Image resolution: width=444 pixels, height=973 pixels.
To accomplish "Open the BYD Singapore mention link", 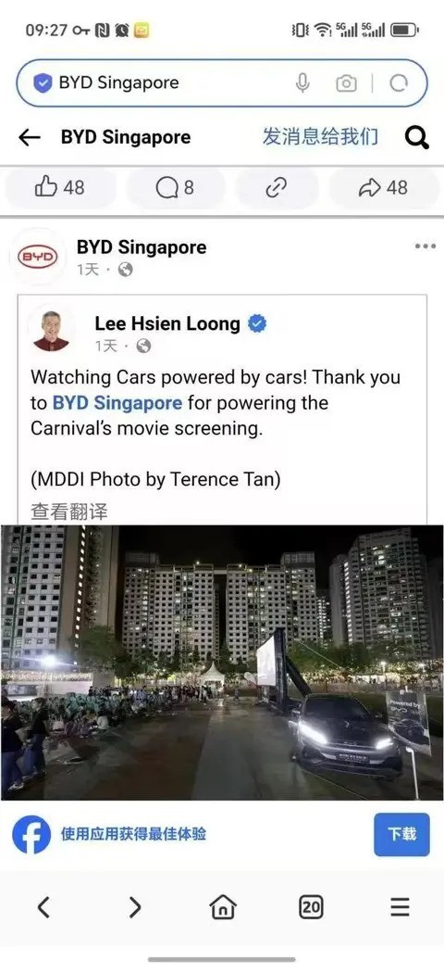I will pos(117,403).
